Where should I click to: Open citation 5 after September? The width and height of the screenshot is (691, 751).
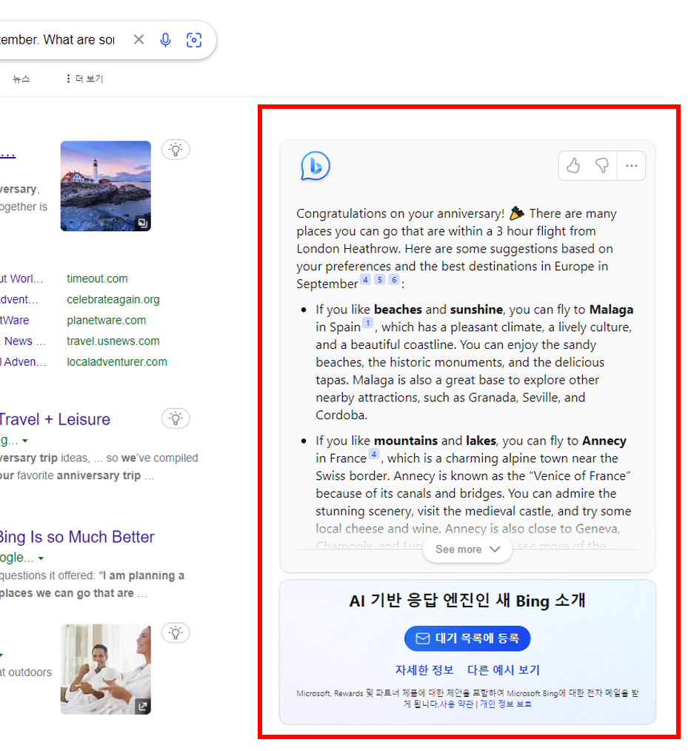(x=380, y=280)
